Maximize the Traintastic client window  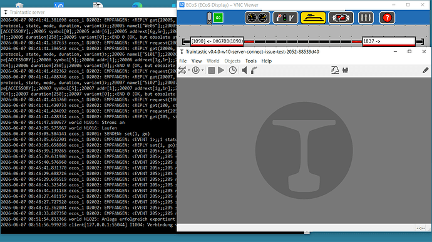409,51
